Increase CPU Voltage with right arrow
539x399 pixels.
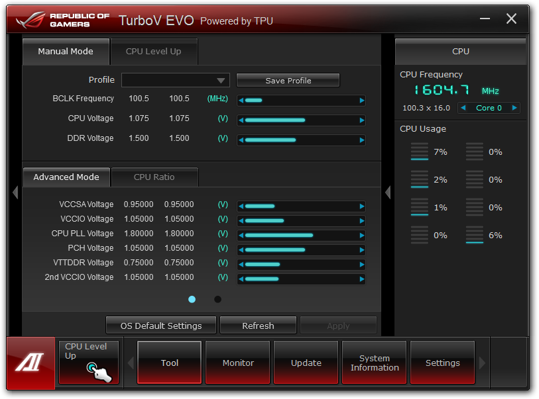tap(361, 120)
